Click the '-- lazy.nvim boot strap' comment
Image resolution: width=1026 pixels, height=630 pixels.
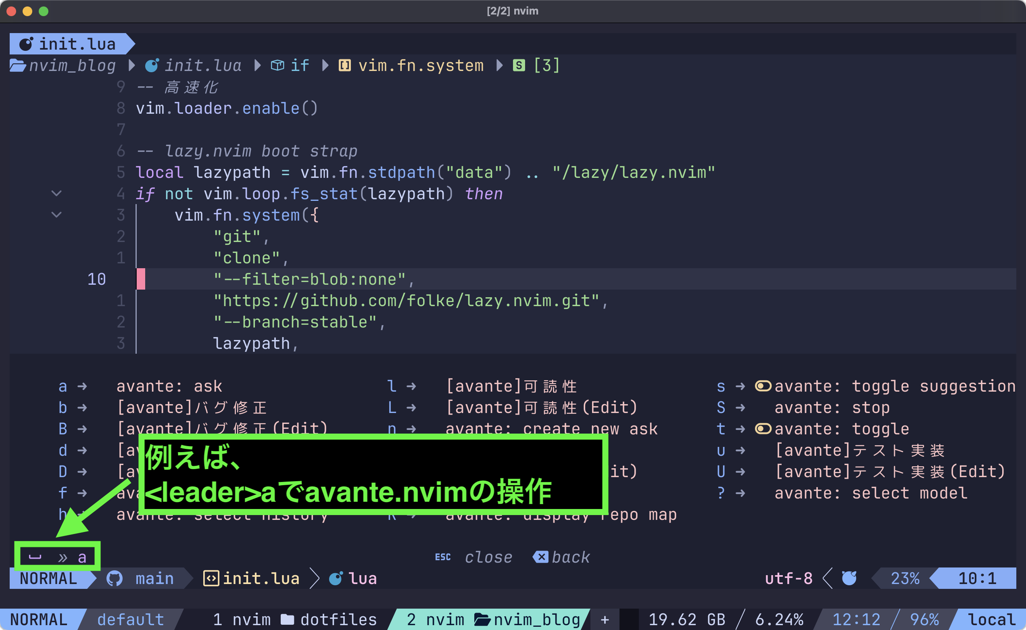(246, 151)
